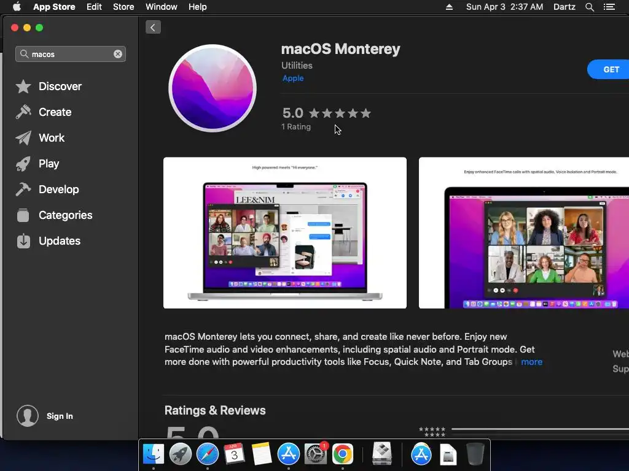The height and width of the screenshot is (471, 629).
Task: Go back with the chevron button
Action: 153,27
